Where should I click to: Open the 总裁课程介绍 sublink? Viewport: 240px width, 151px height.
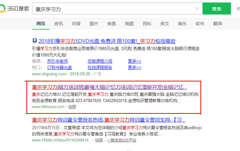(100, 61)
